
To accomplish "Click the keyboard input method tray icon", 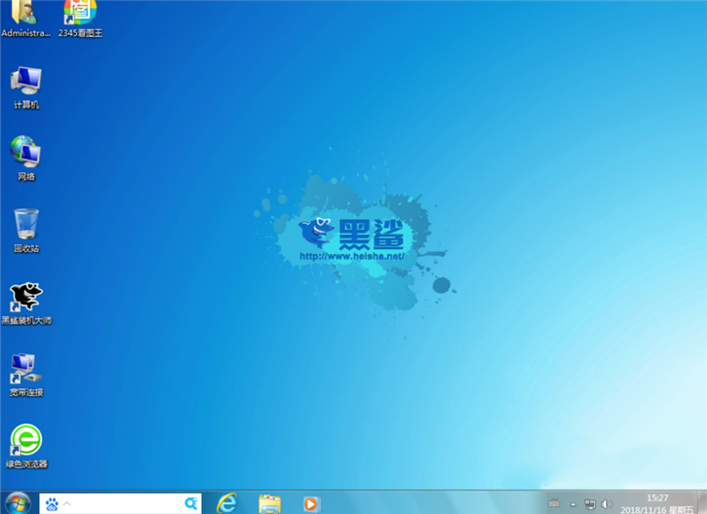I will point(554,503).
